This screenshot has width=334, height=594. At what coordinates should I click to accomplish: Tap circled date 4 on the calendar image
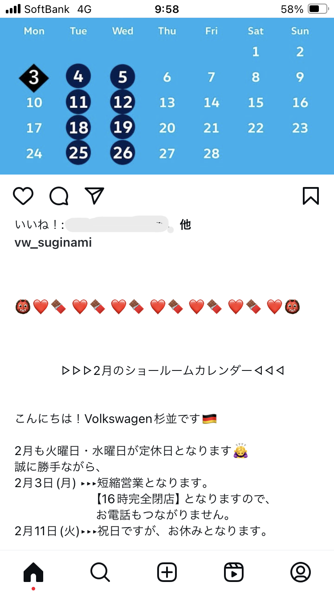[x=78, y=77]
